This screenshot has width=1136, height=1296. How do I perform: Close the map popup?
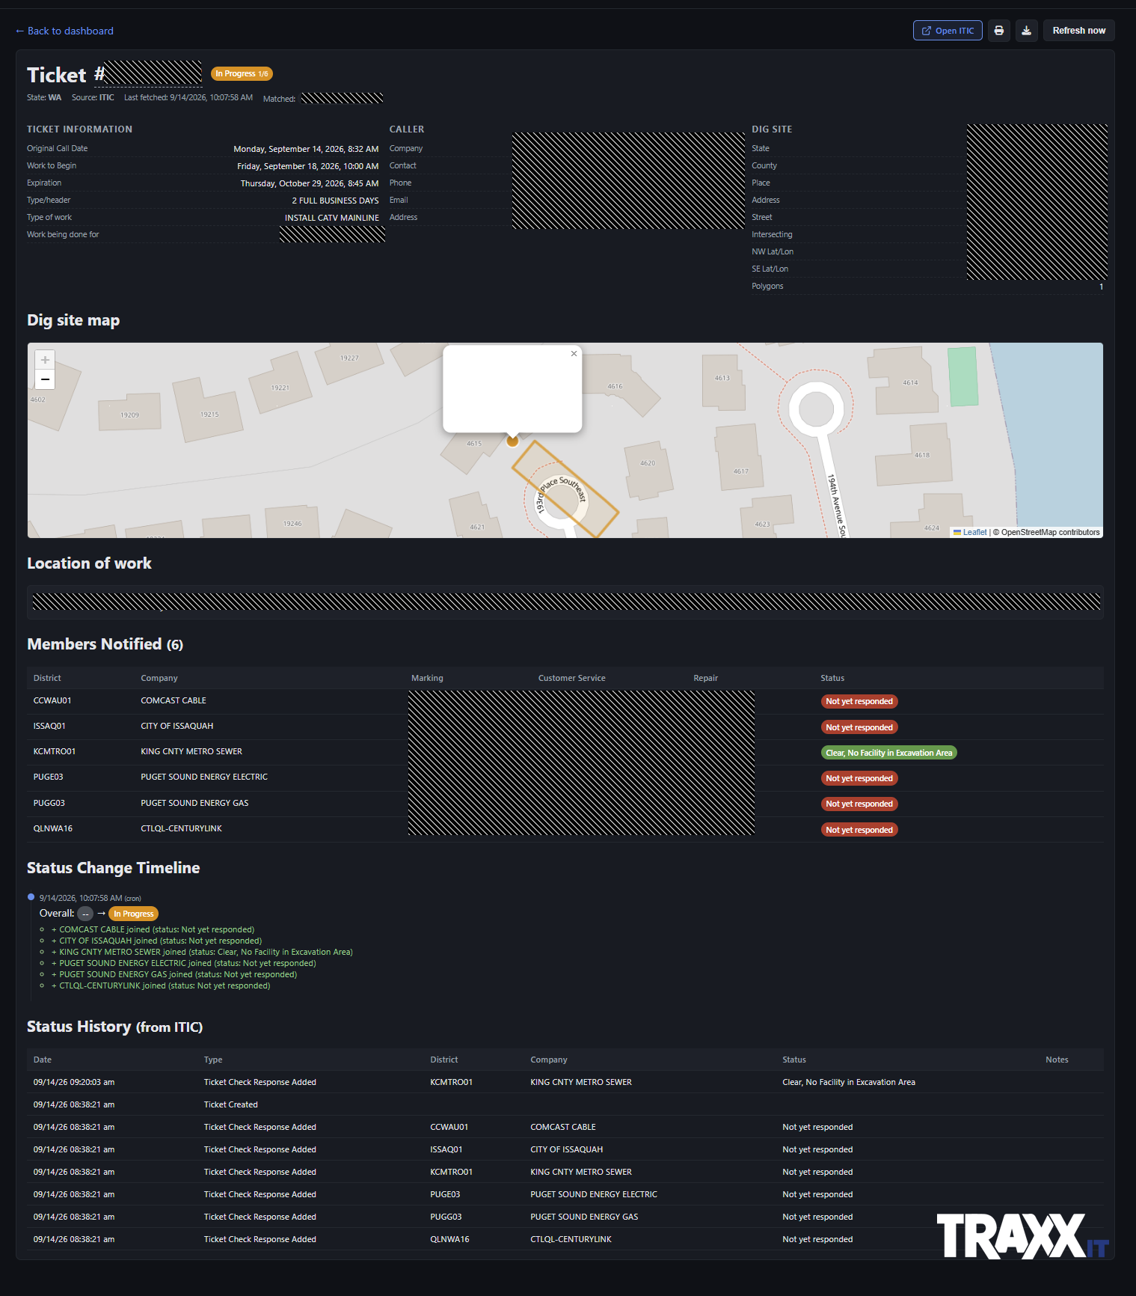point(574,354)
